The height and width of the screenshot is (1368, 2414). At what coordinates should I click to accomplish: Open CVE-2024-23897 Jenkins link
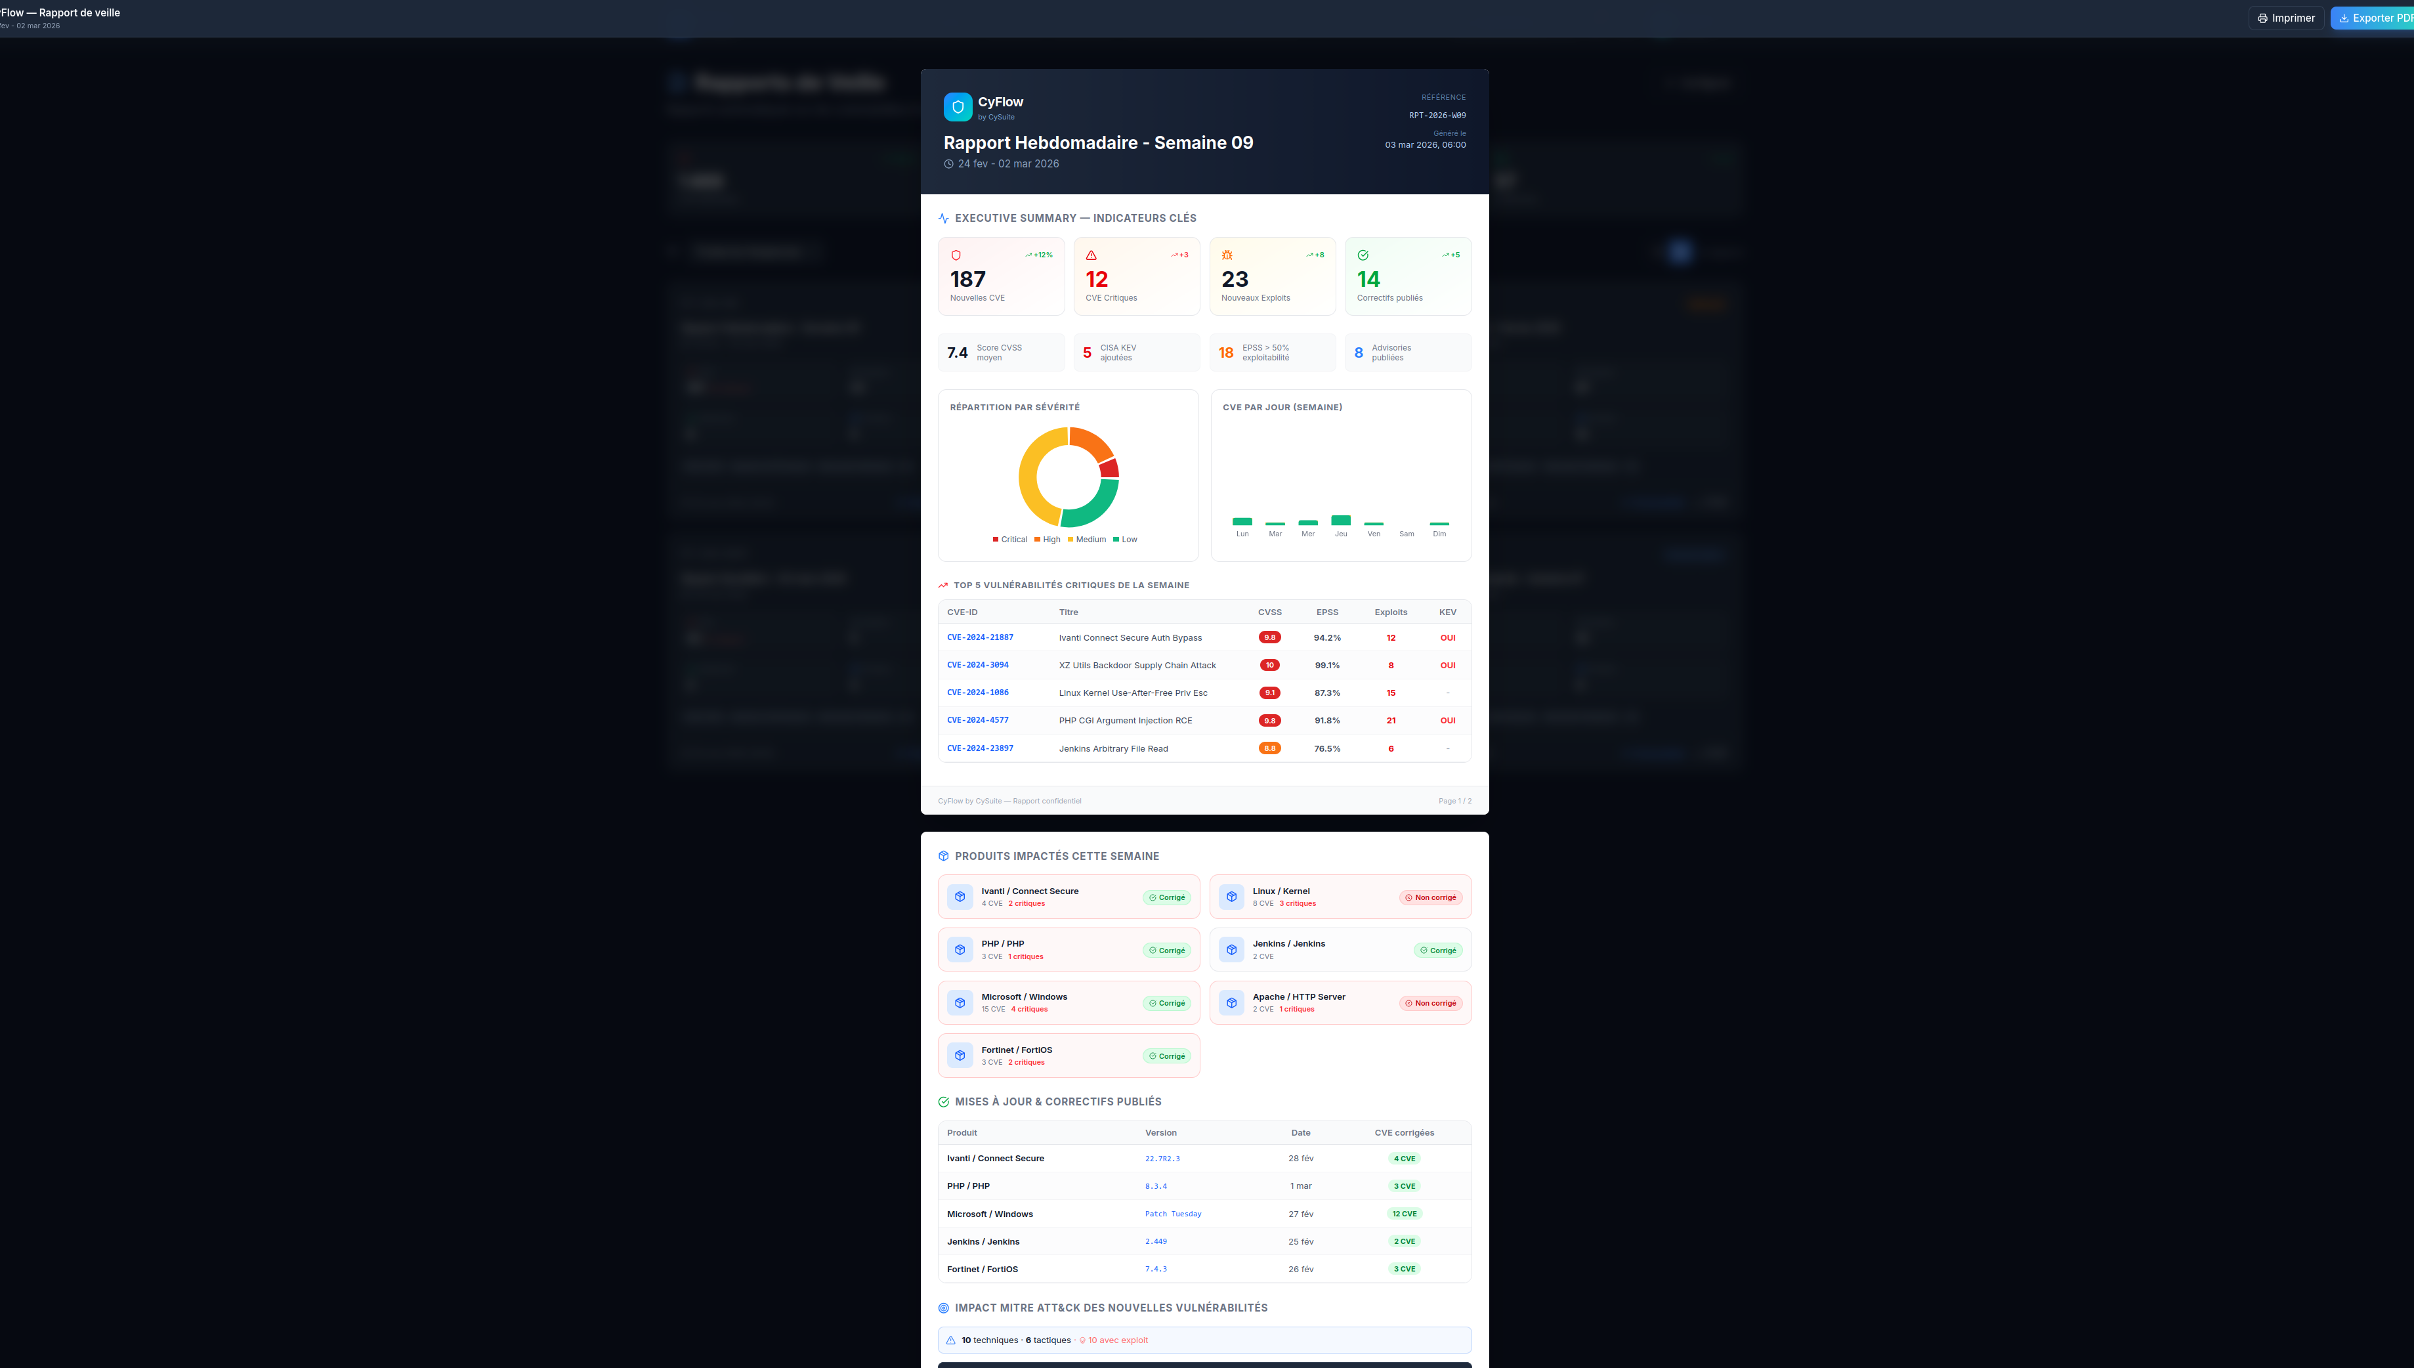pos(980,749)
